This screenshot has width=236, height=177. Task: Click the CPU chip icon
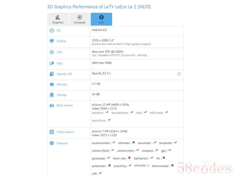52,52
